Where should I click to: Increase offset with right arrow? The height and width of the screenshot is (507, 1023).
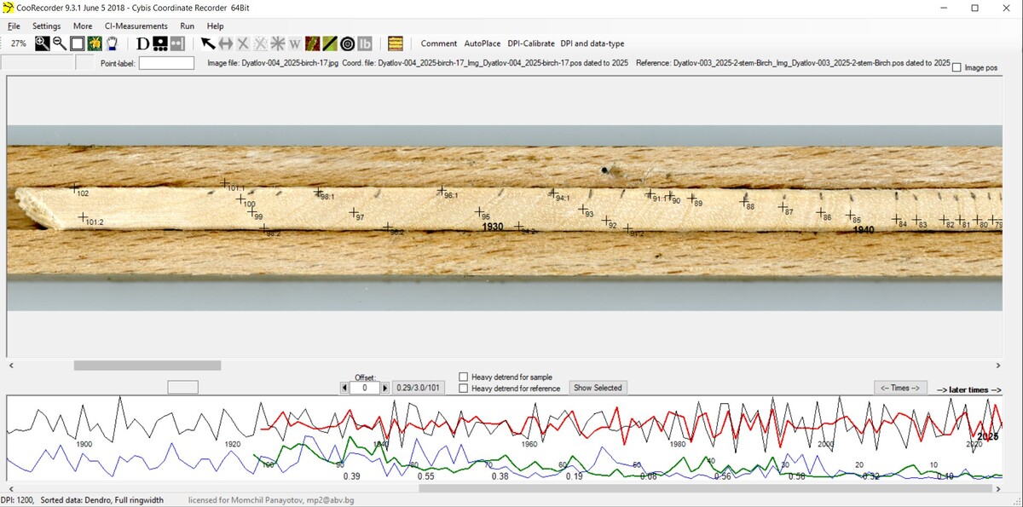pos(384,388)
